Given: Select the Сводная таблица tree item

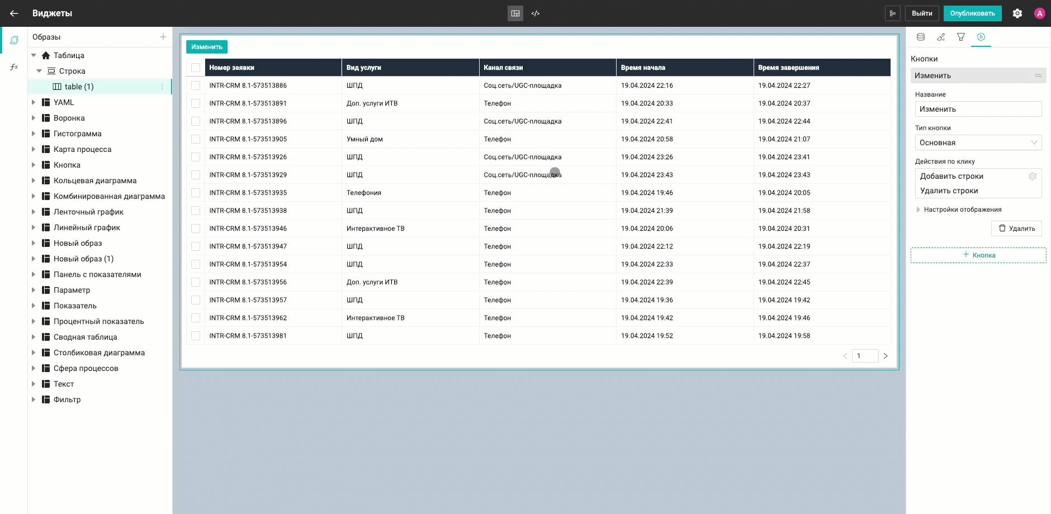Looking at the screenshot, I should (x=85, y=337).
